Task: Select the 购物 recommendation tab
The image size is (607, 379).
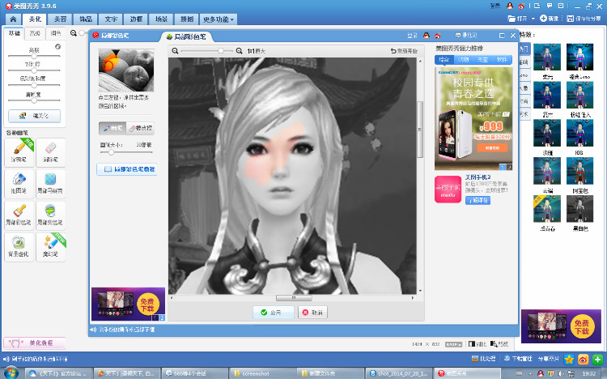Action: [464, 60]
